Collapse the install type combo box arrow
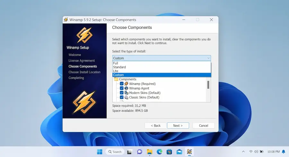This screenshot has width=289, height=157. 208,58
